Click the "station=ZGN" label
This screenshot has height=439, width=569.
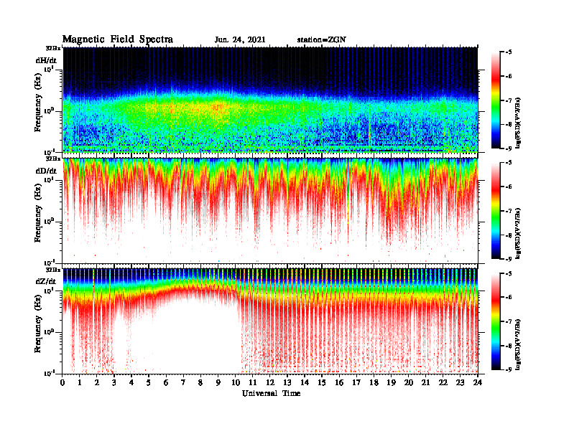click(322, 40)
